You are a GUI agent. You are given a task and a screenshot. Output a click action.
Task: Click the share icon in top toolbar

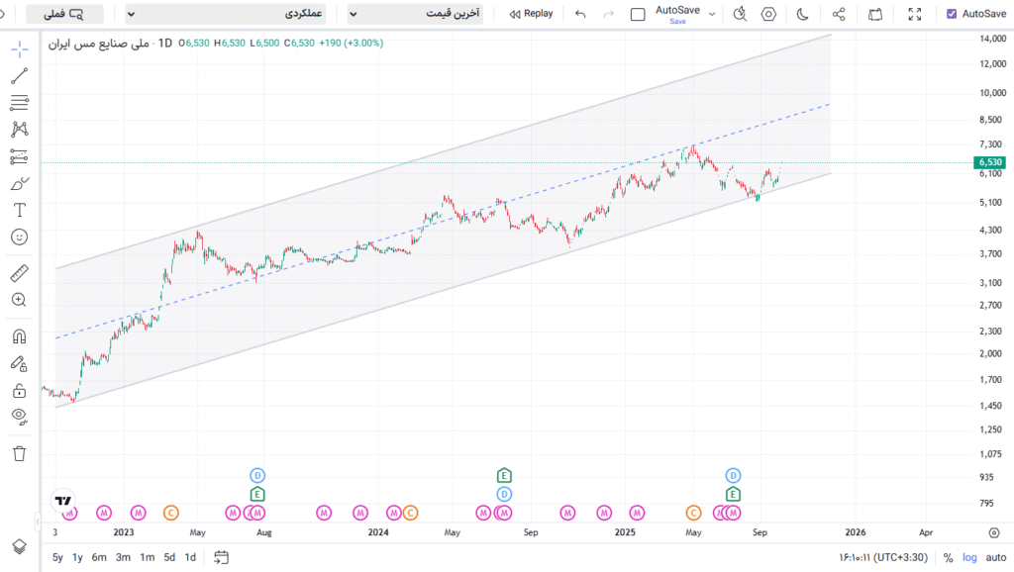point(839,14)
